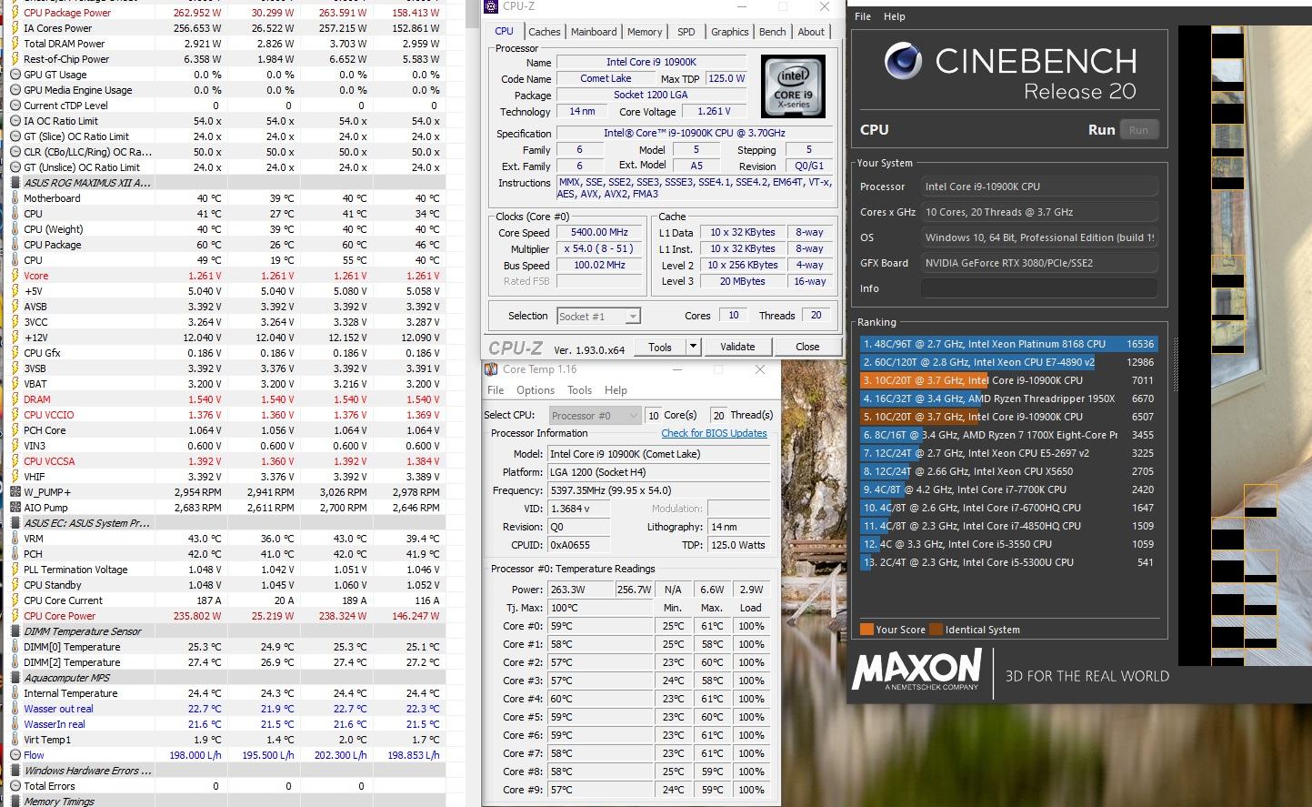The image size is (1312, 807).
Task: Collapse the Aquacomputer MPS sensor group
Action: [x=15, y=678]
